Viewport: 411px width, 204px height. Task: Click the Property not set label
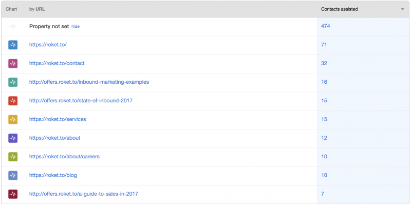pyautogui.click(x=49, y=26)
